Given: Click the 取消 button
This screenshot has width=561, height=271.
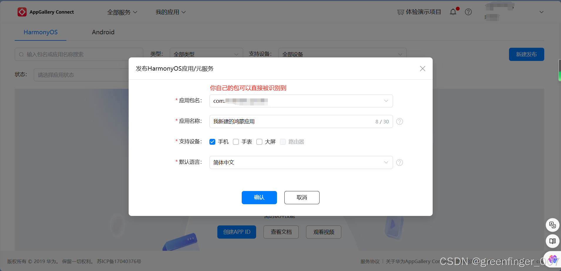Looking at the screenshot, I should pyautogui.click(x=302, y=197).
